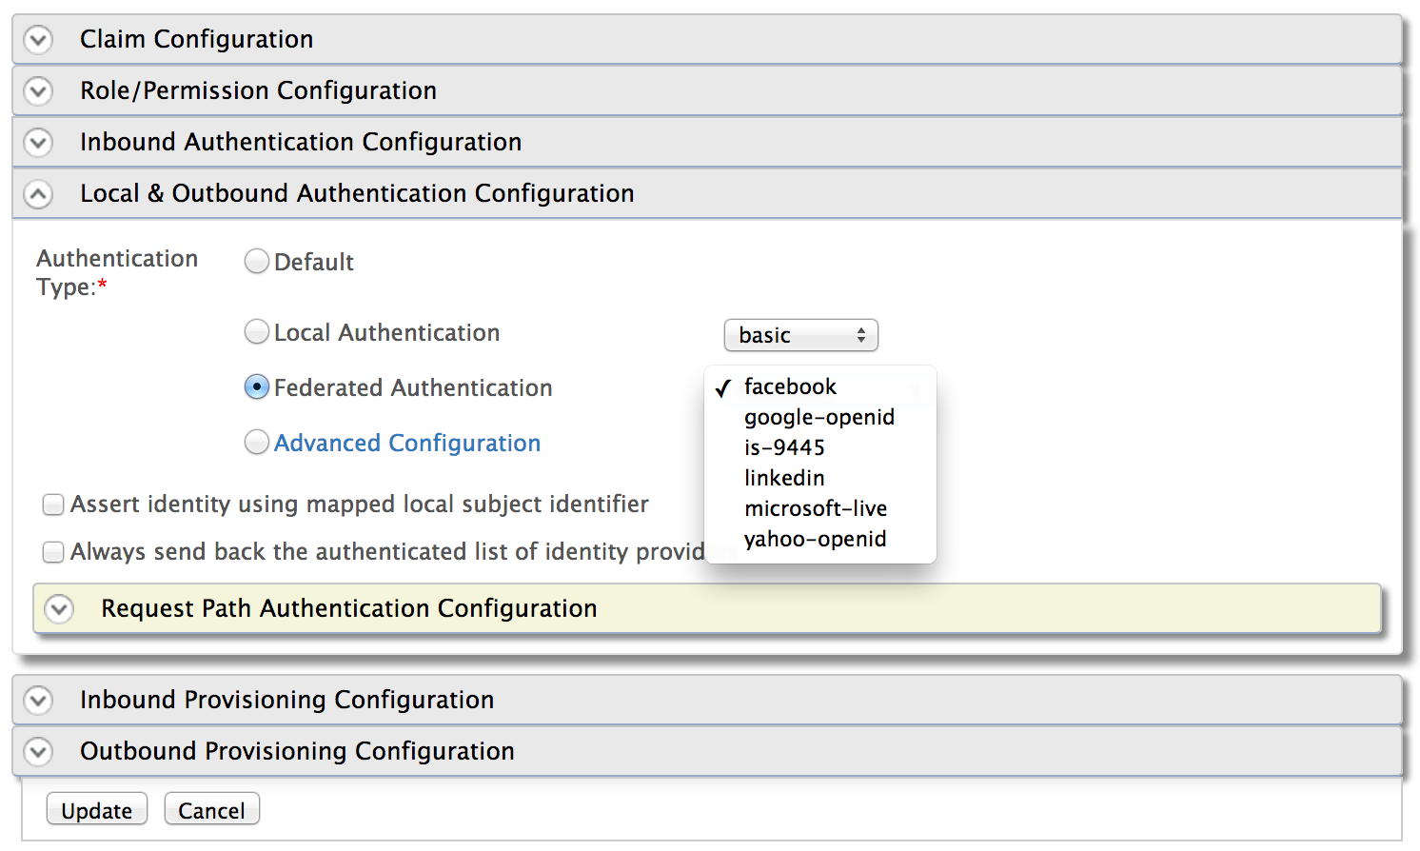Select microsoft-live from the dropdown options
The image size is (1420, 851).
pyautogui.click(x=815, y=508)
